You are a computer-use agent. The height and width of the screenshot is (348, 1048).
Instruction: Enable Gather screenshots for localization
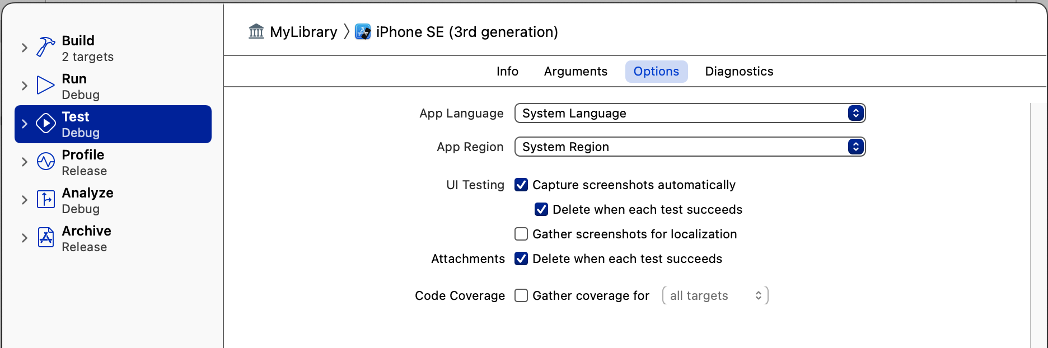pos(521,234)
